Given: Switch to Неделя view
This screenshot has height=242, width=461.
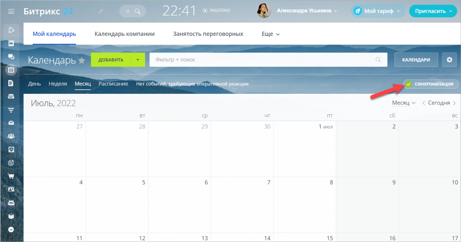Looking at the screenshot, I should [x=58, y=84].
